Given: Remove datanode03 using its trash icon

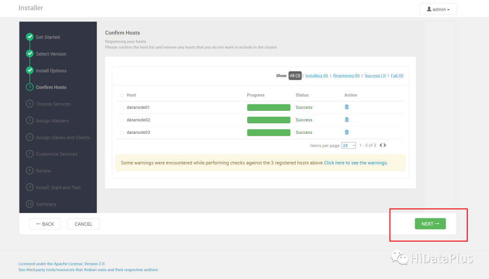Looking at the screenshot, I should [347, 132].
